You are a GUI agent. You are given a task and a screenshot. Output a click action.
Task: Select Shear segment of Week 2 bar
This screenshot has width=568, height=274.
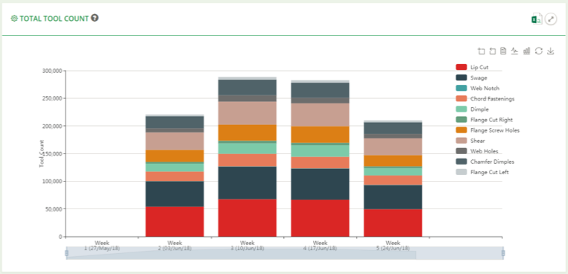[x=174, y=141]
